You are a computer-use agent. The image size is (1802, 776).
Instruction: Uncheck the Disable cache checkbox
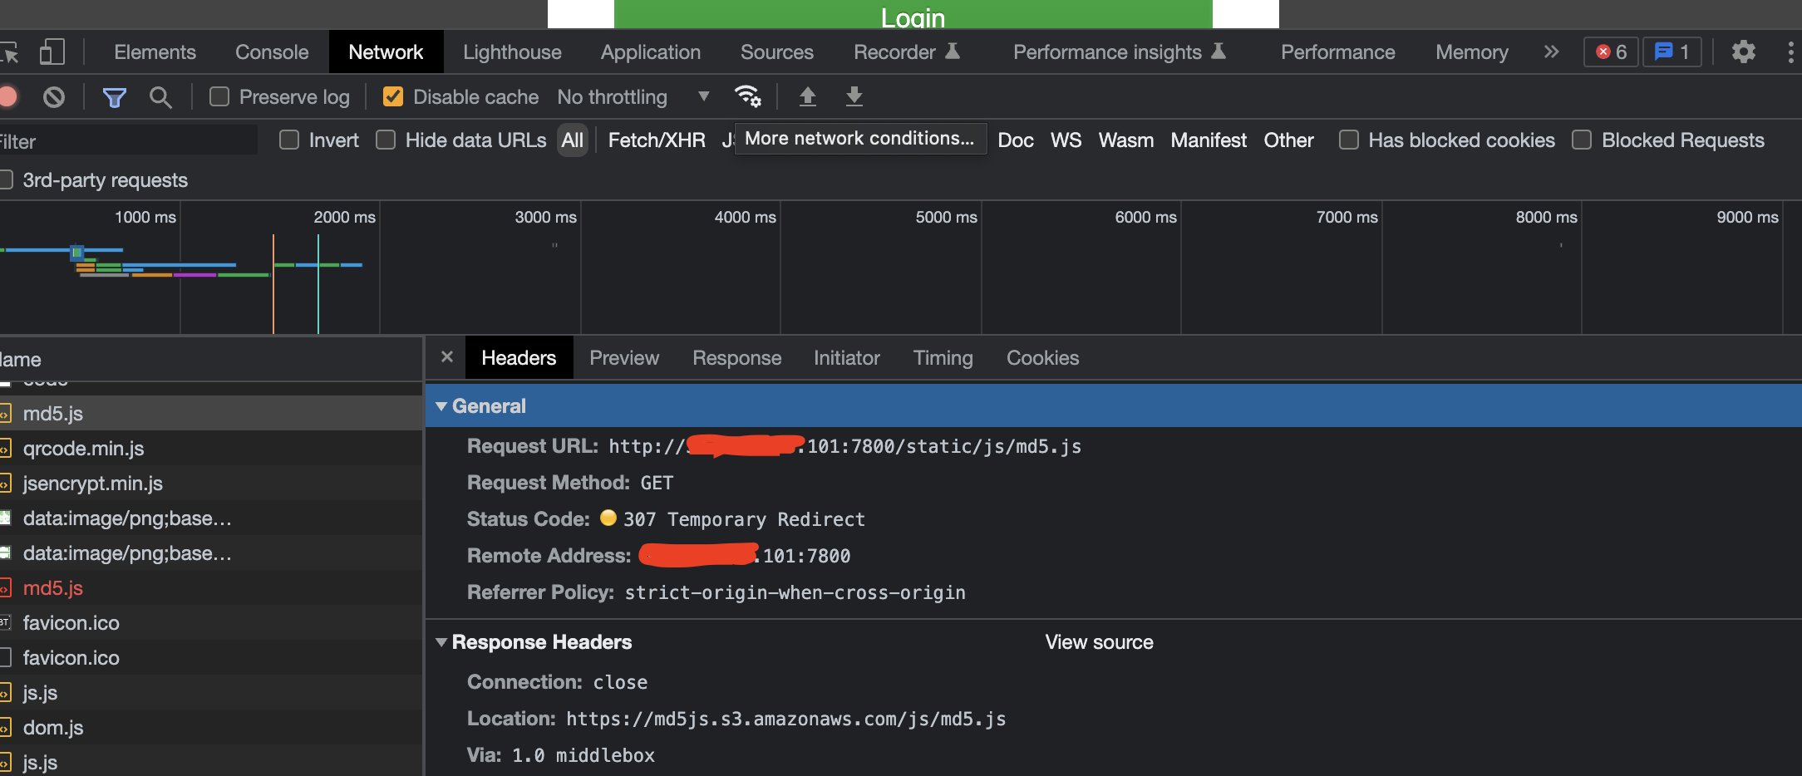pyautogui.click(x=393, y=97)
